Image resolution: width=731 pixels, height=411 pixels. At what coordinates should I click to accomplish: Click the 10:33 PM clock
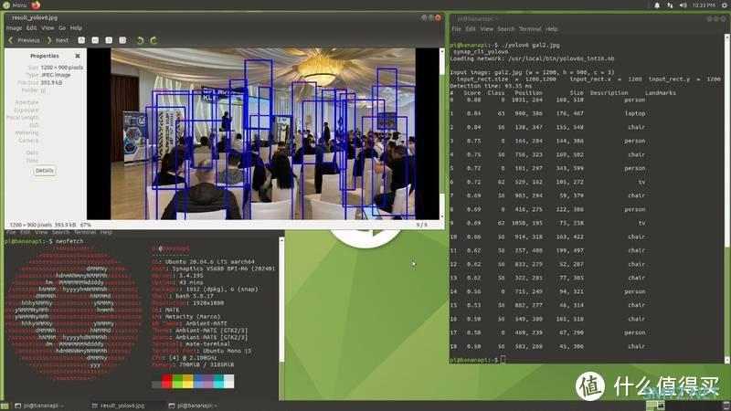[x=704, y=5]
